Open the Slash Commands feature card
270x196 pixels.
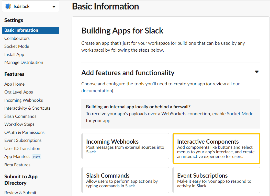125,180
